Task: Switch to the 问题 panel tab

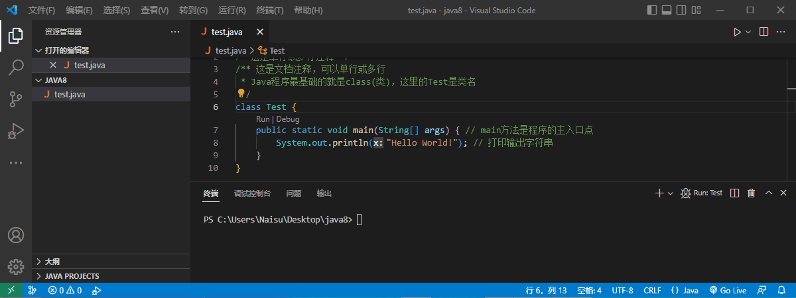Action: (x=294, y=193)
